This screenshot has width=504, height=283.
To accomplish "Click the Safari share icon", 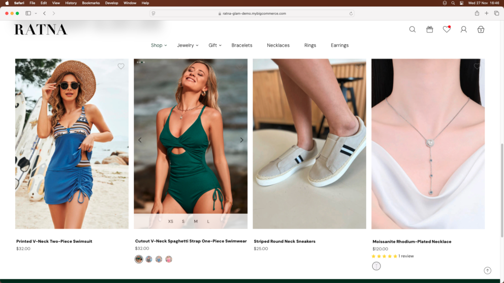I will click(x=477, y=13).
